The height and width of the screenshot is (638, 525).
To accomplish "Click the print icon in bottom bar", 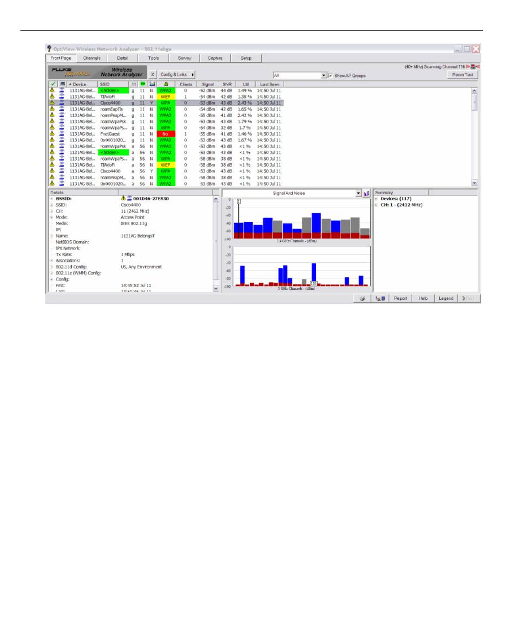I will point(363,298).
